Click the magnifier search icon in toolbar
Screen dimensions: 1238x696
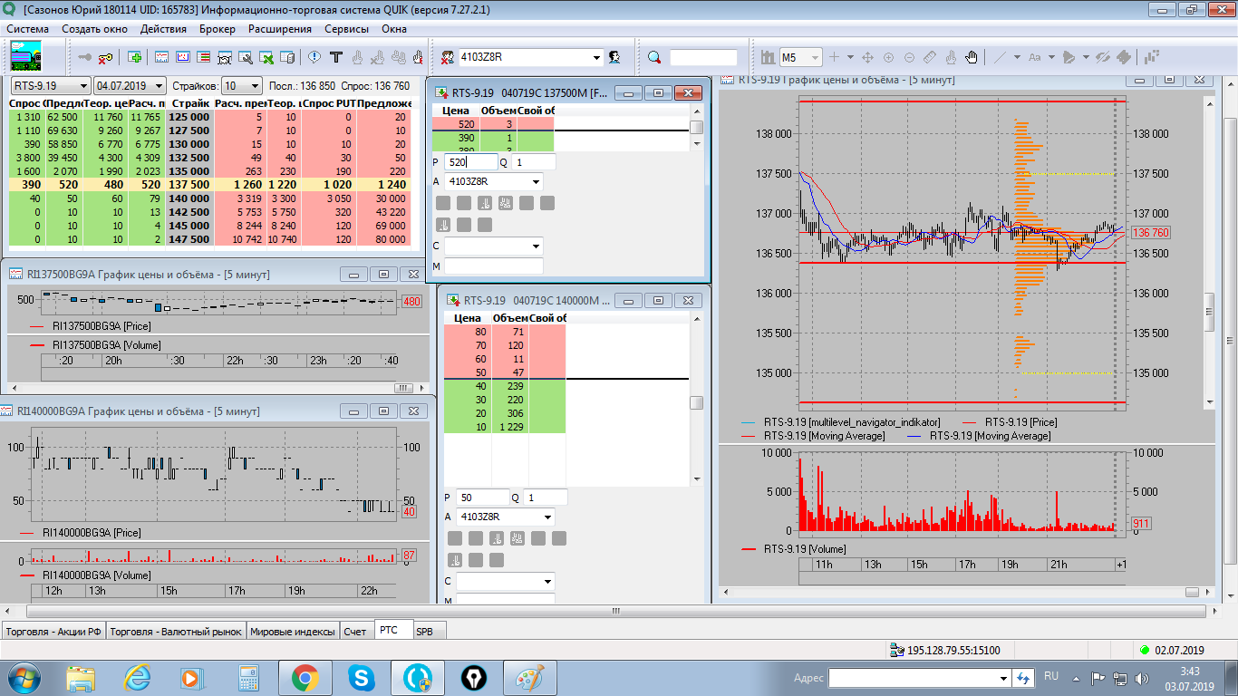(654, 57)
